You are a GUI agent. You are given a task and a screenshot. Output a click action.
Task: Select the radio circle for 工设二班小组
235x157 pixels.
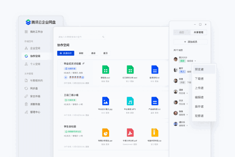(61, 95)
